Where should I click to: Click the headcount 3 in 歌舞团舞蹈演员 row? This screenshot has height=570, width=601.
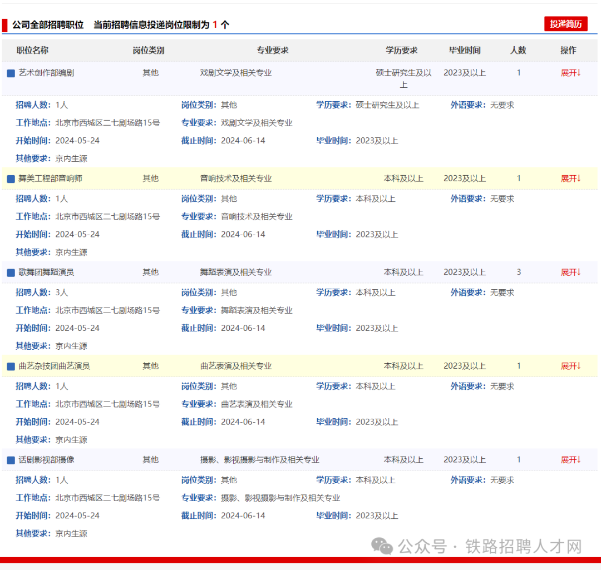coord(519,272)
